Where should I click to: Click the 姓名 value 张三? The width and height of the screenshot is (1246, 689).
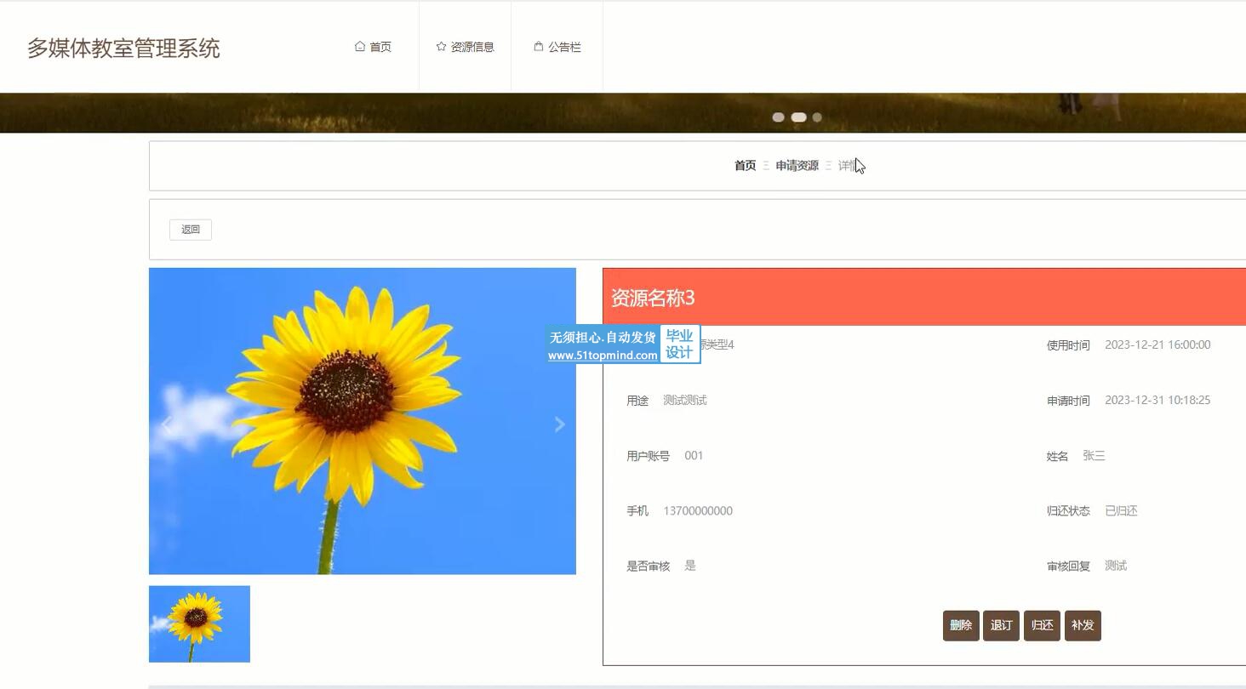[x=1094, y=456]
